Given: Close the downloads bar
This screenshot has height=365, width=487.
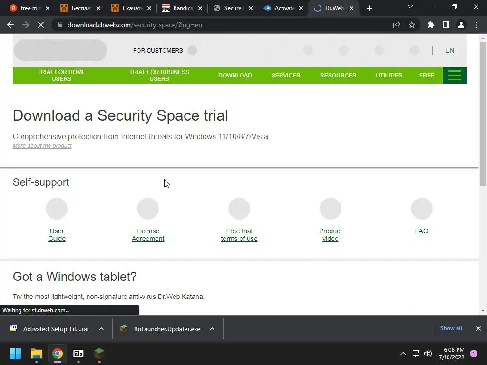Looking at the screenshot, I should click(478, 328).
